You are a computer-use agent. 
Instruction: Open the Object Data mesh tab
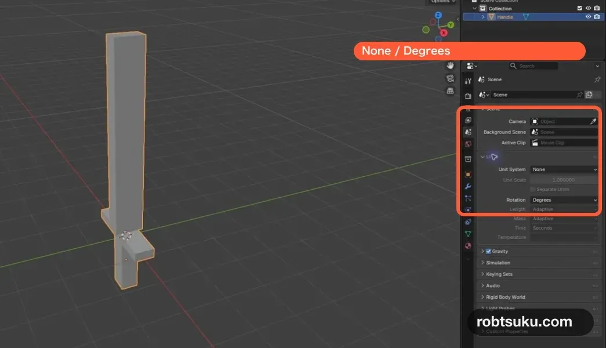(468, 234)
